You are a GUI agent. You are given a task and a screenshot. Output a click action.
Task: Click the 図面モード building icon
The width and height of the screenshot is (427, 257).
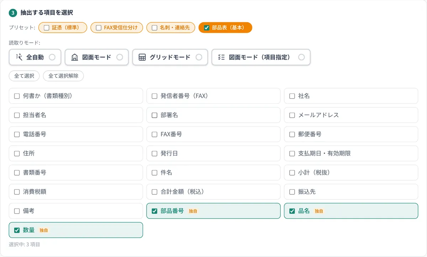tap(75, 57)
